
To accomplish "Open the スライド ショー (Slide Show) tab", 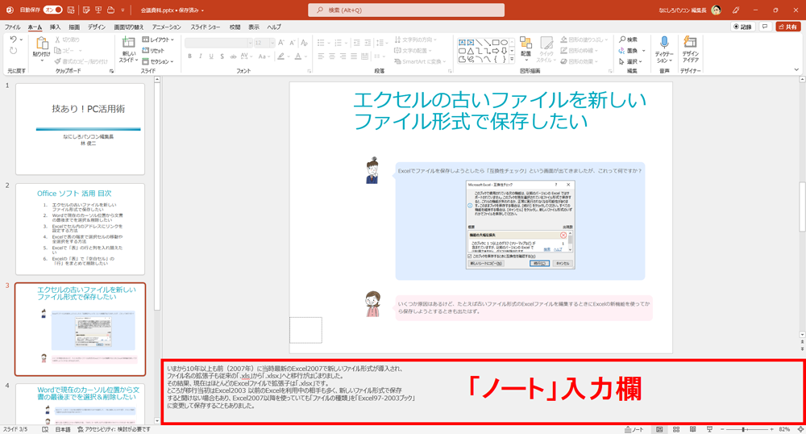I will click(205, 27).
